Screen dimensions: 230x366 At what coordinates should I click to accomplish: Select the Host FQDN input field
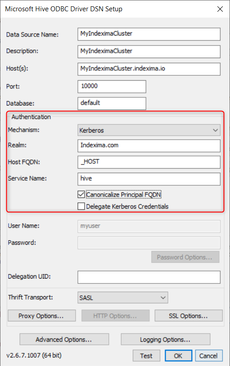pos(149,162)
